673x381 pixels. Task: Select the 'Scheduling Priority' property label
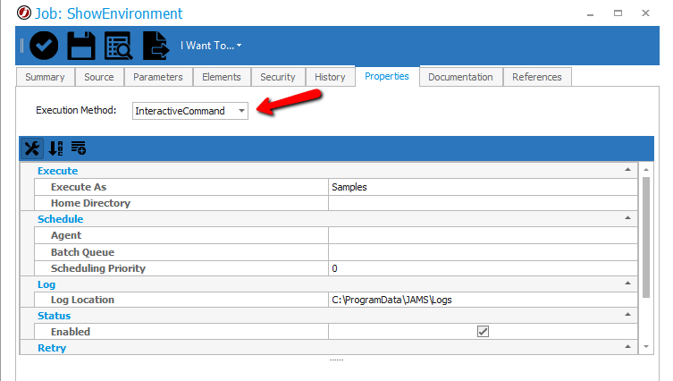pos(98,268)
